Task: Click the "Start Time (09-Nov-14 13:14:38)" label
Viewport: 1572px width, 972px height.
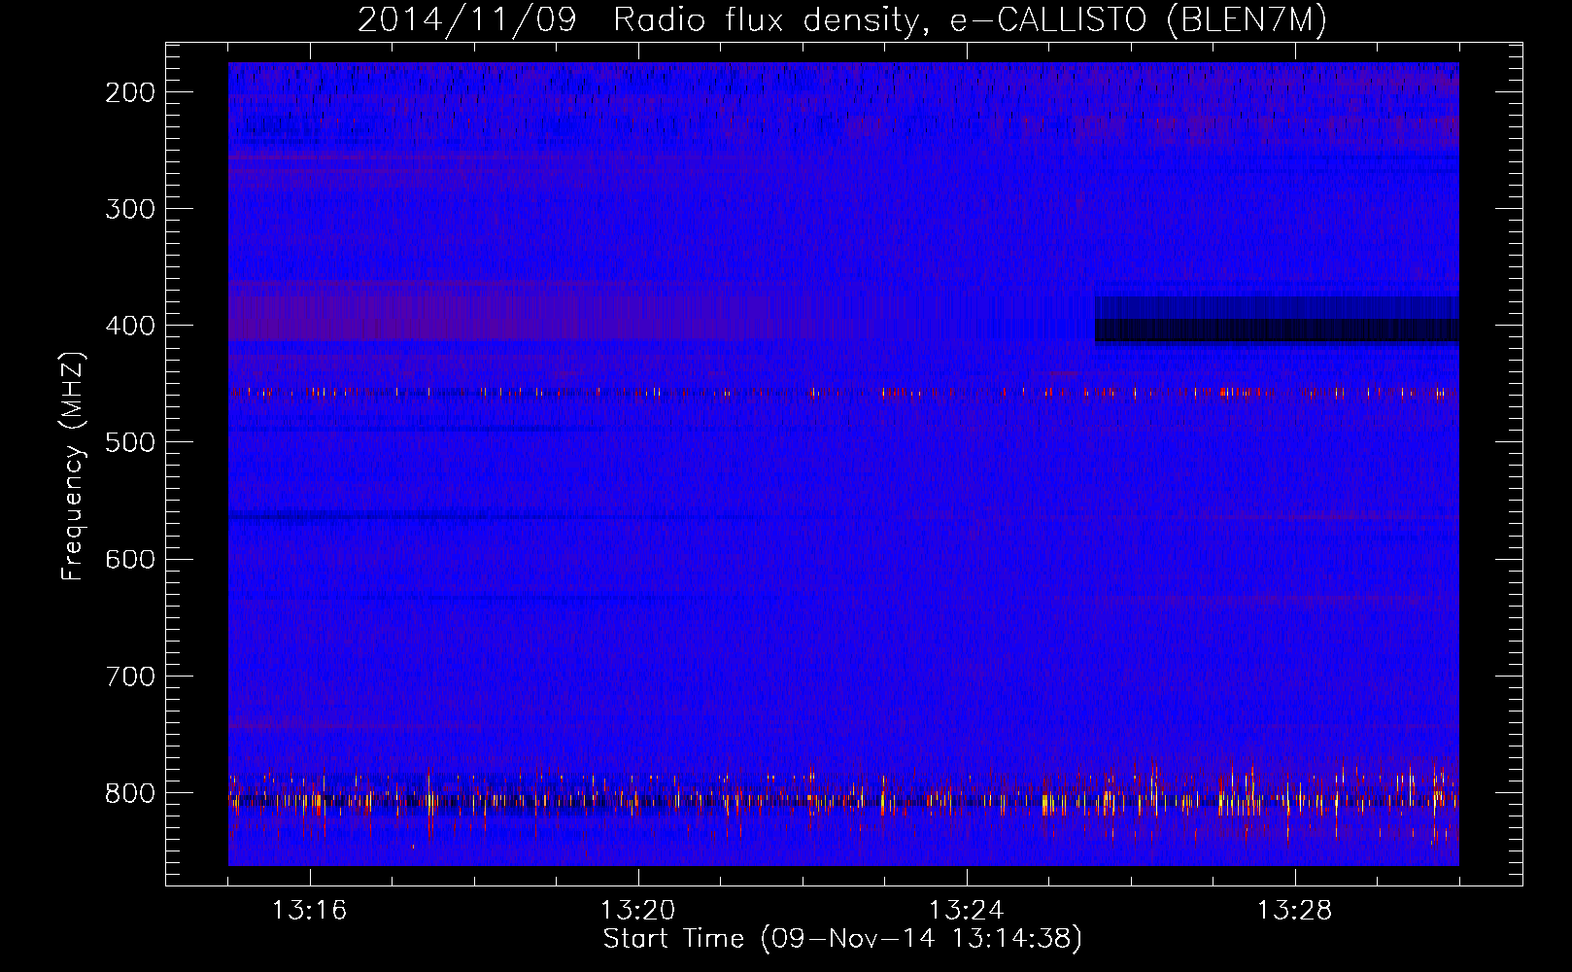Action: 842,939
